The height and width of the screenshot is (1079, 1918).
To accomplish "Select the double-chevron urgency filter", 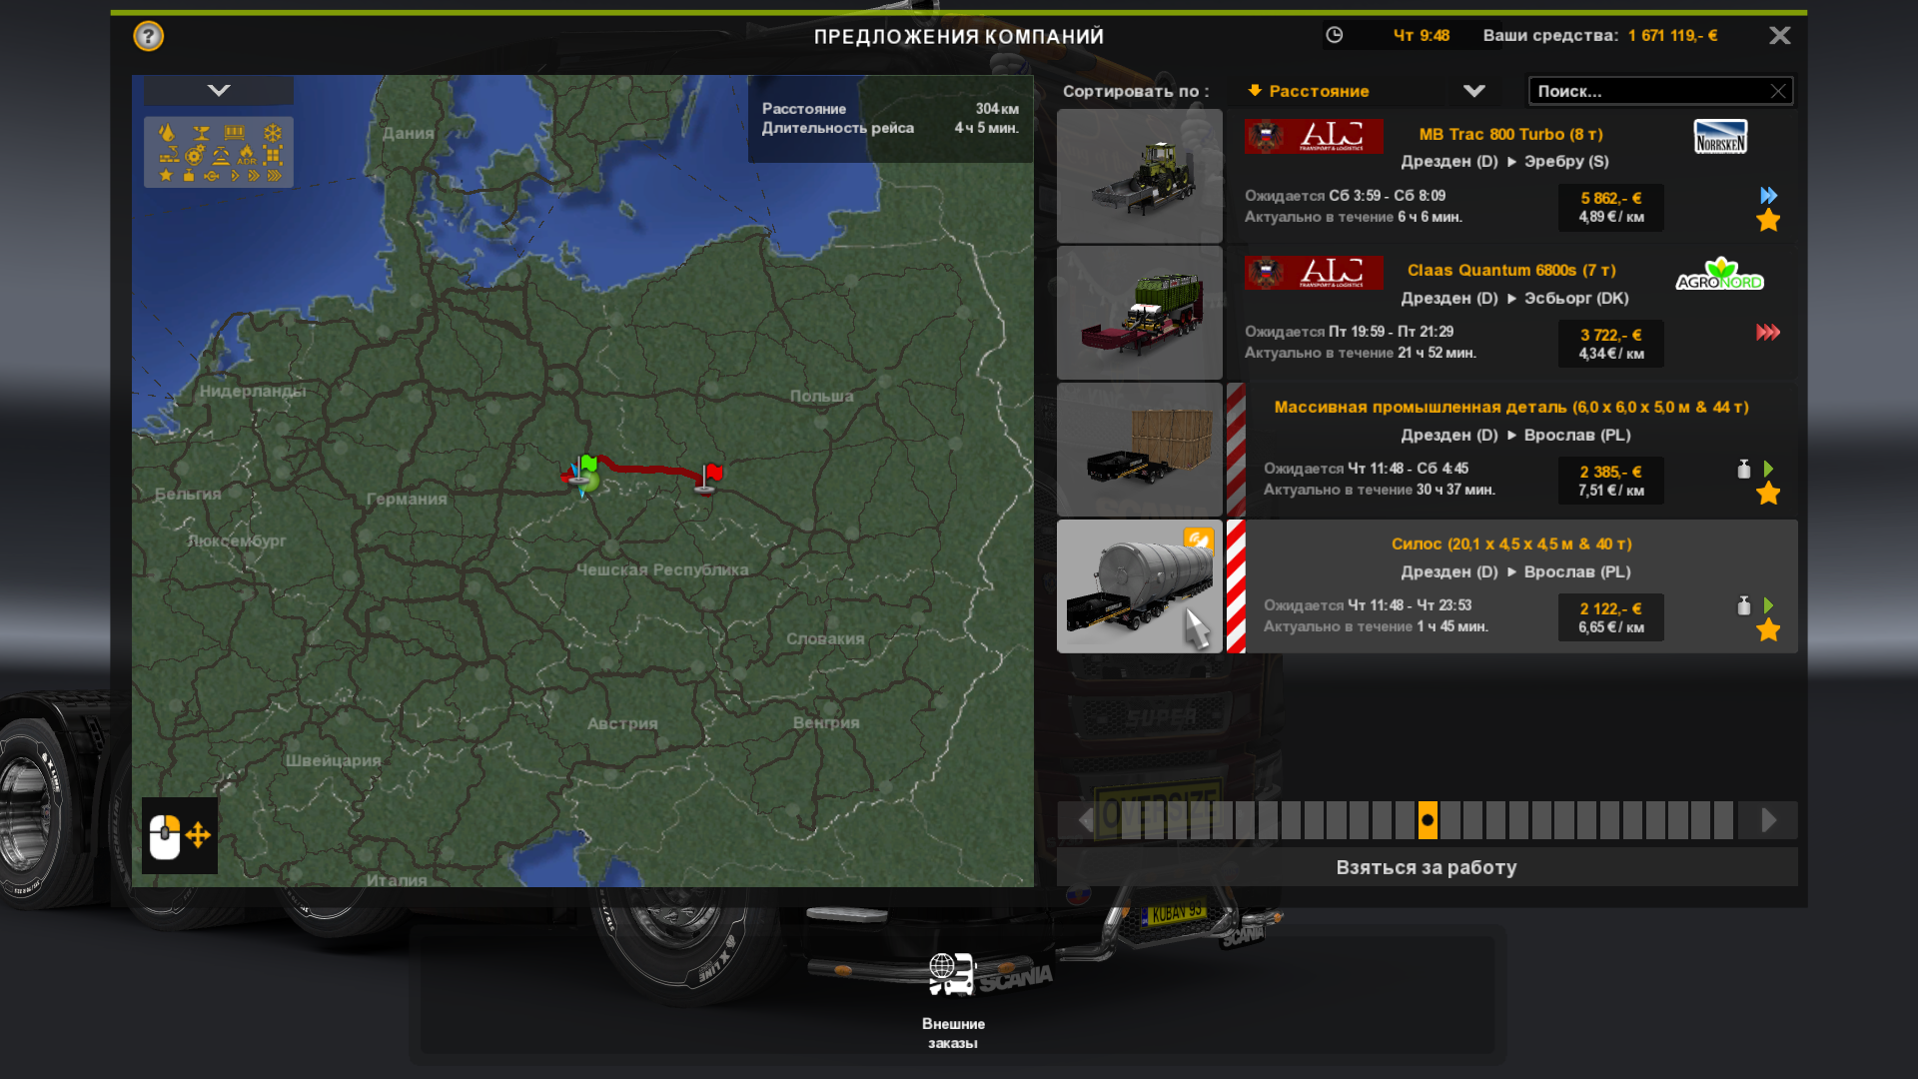I will (x=254, y=175).
